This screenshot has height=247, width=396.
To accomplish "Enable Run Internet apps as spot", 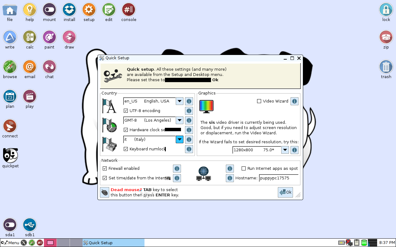I will click(x=244, y=169).
